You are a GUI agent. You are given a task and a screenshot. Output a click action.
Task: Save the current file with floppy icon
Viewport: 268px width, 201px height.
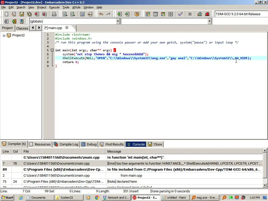(x=21, y=14)
